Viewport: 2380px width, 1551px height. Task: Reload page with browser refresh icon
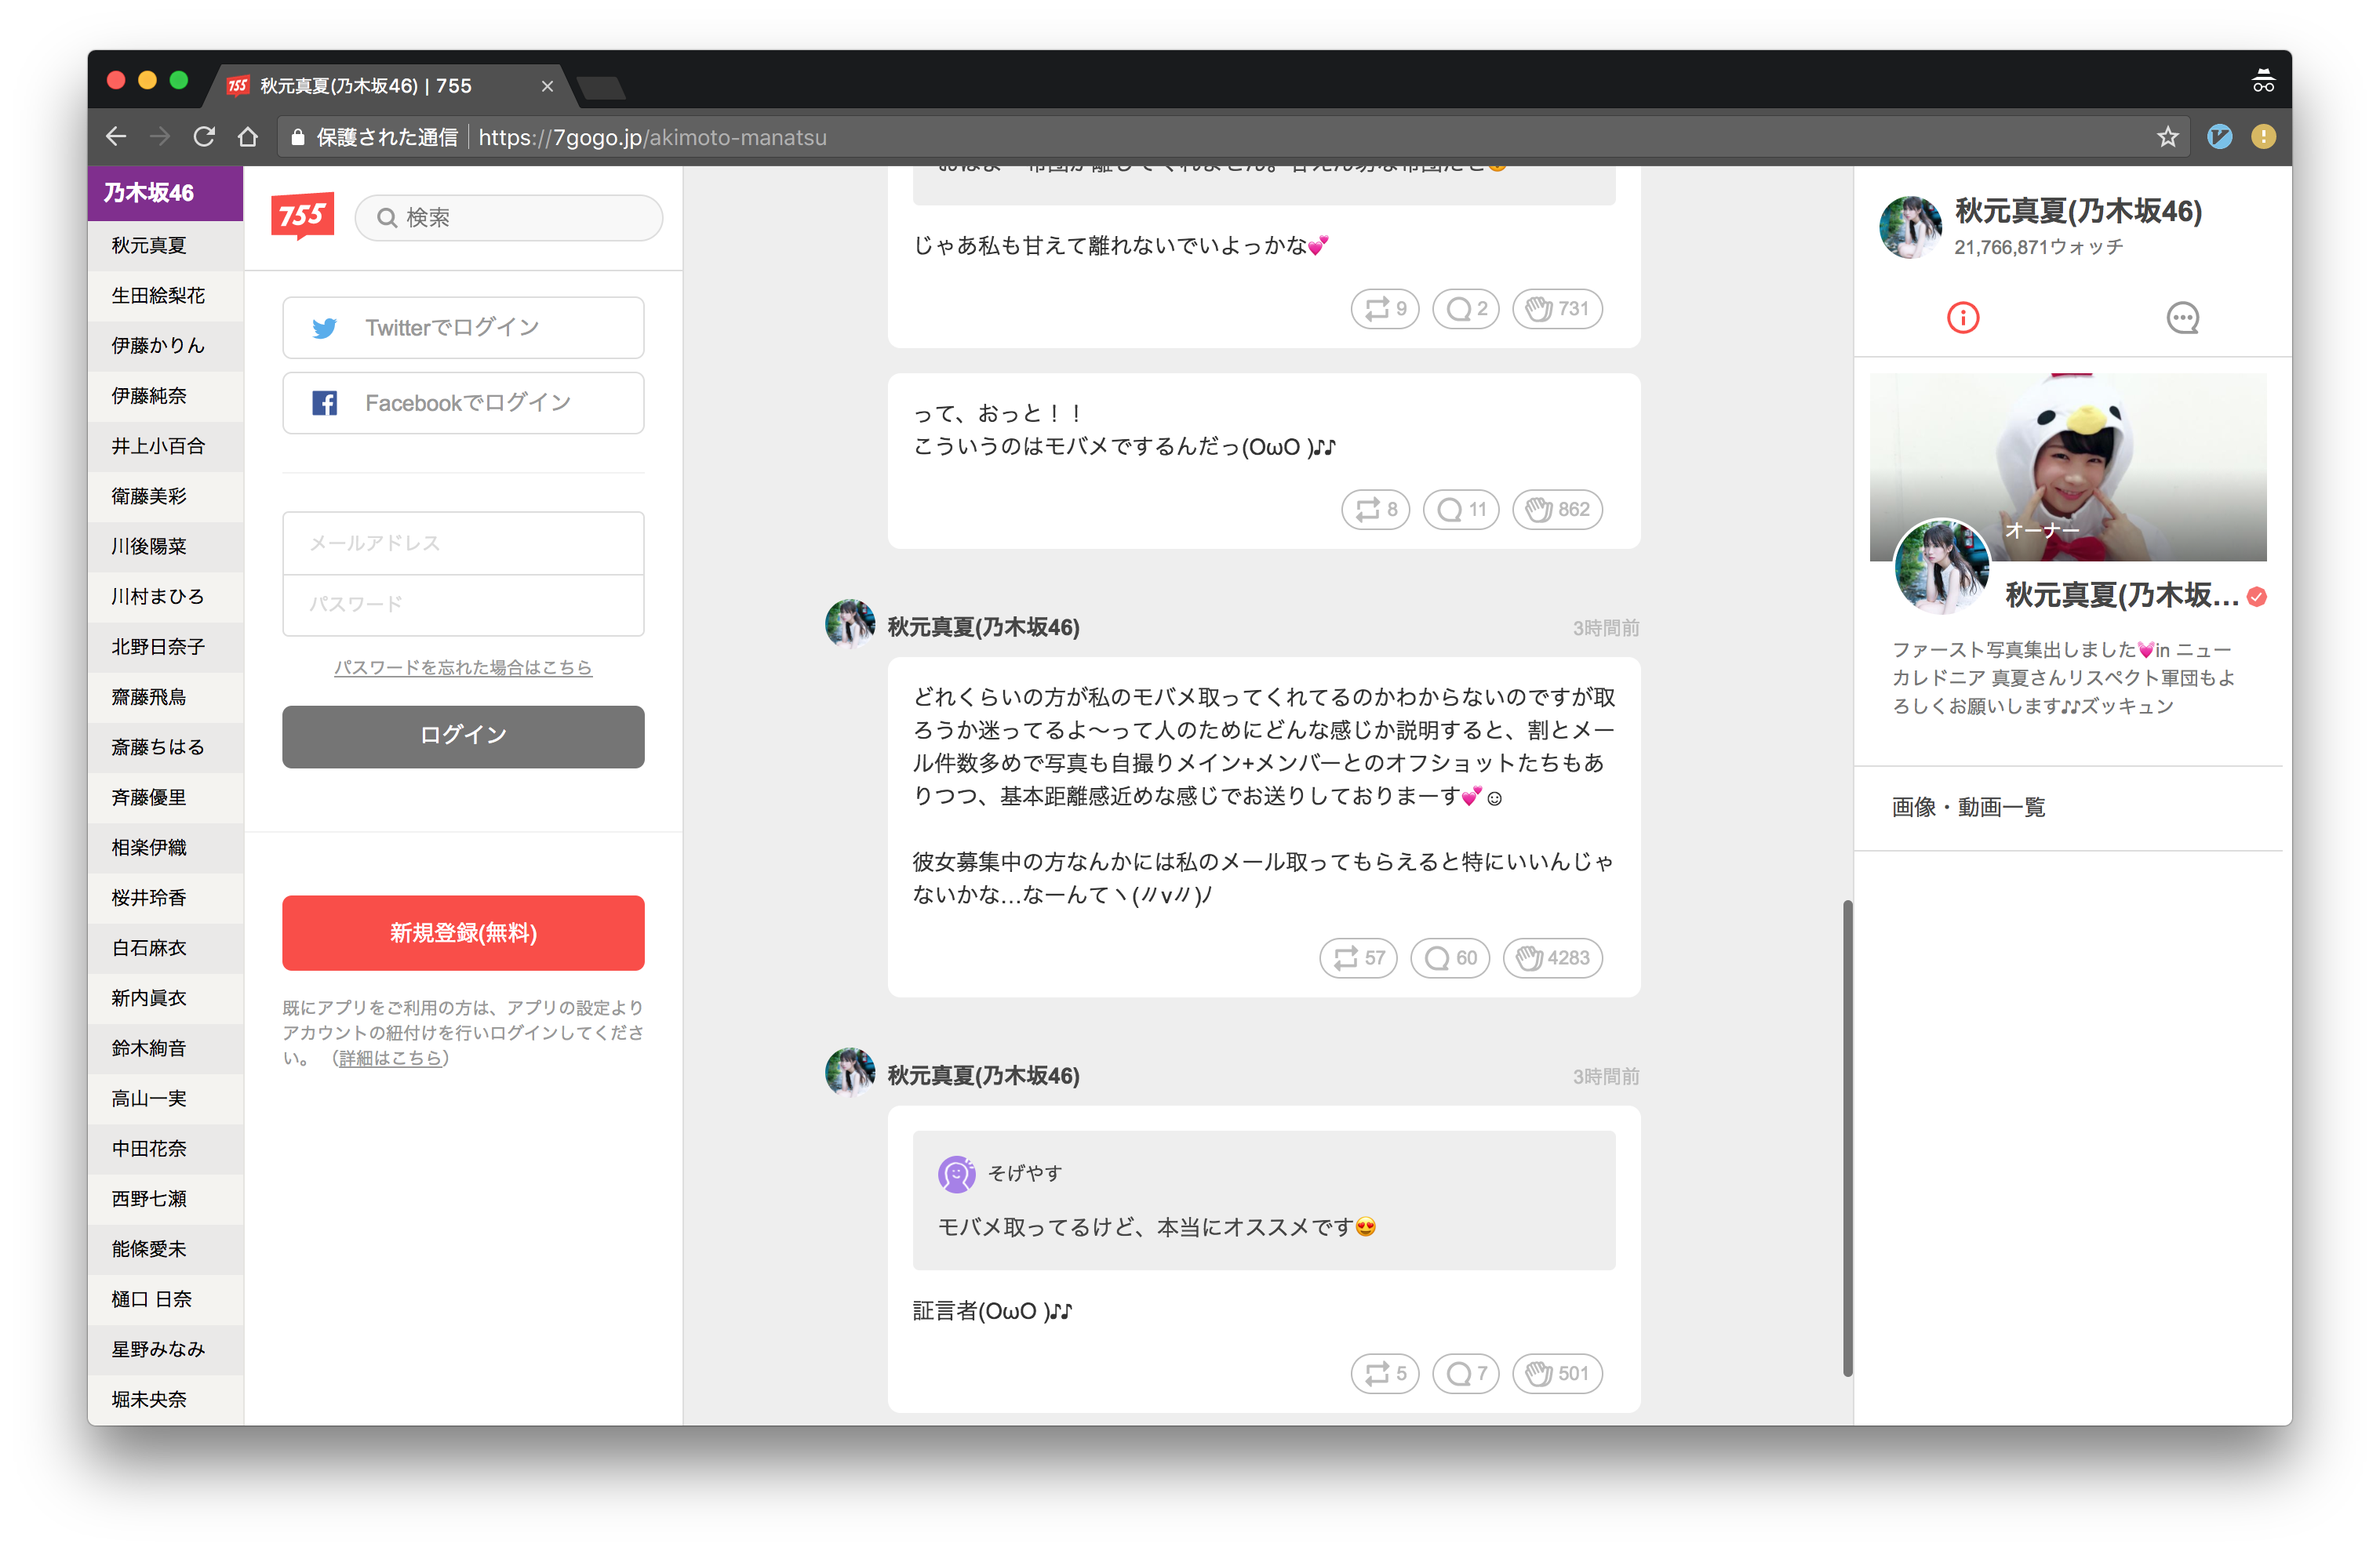click(x=204, y=137)
